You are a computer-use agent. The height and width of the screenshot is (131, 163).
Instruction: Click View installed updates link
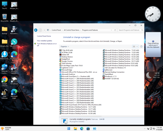[44, 41]
